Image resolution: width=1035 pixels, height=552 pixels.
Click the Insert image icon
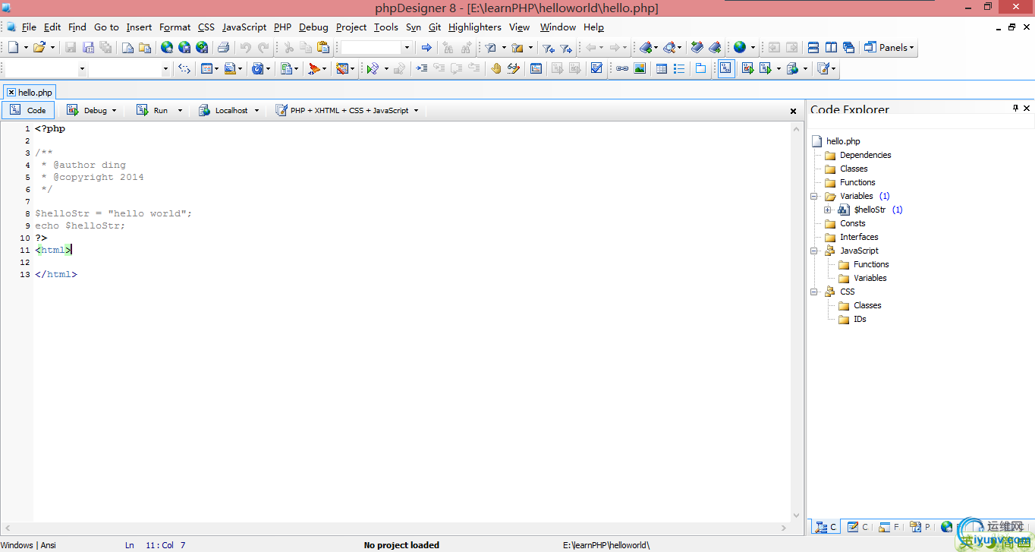[x=640, y=68]
